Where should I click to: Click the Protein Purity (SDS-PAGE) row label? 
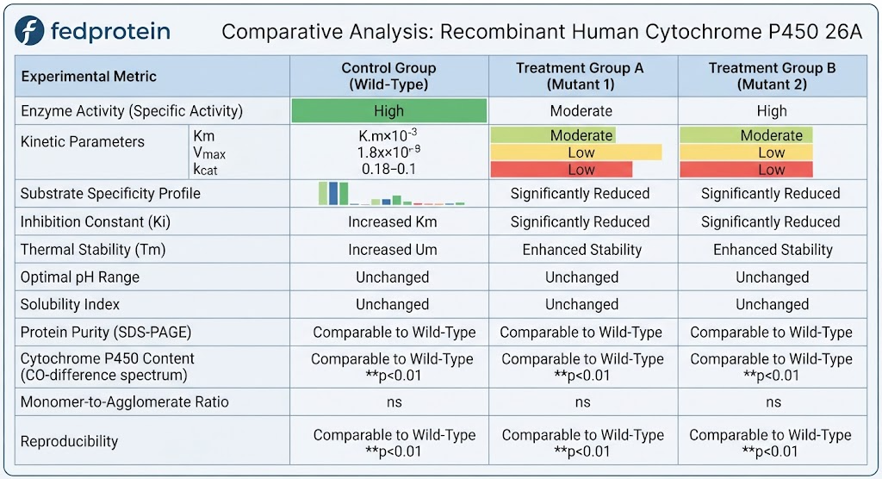tap(106, 332)
